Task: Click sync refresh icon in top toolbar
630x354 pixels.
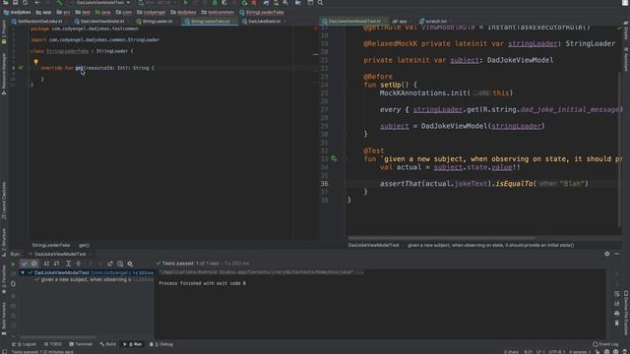Action: coord(25,3)
